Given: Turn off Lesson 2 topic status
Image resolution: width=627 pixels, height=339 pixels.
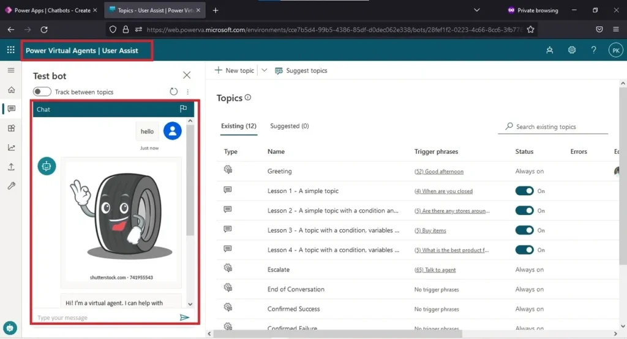Looking at the screenshot, I should point(524,211).
